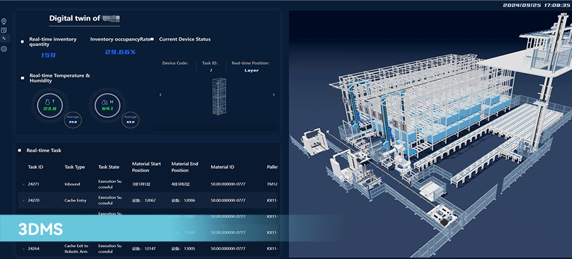Sort by the Task ID column header
Screen dimensions: 572x259
(36, 167)
